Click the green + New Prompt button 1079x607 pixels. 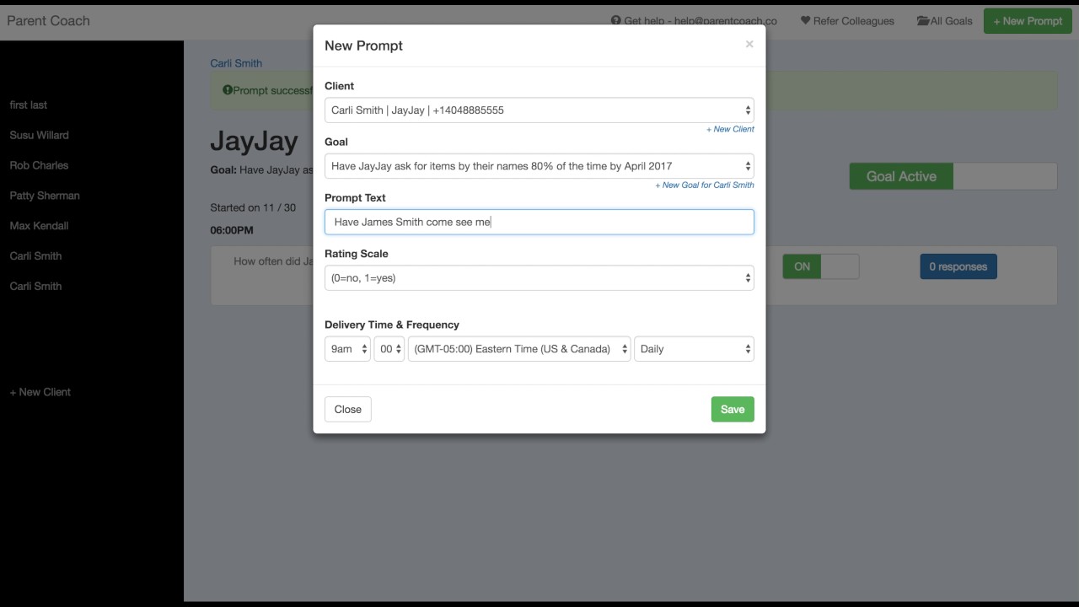click(x=1027, y=21)
